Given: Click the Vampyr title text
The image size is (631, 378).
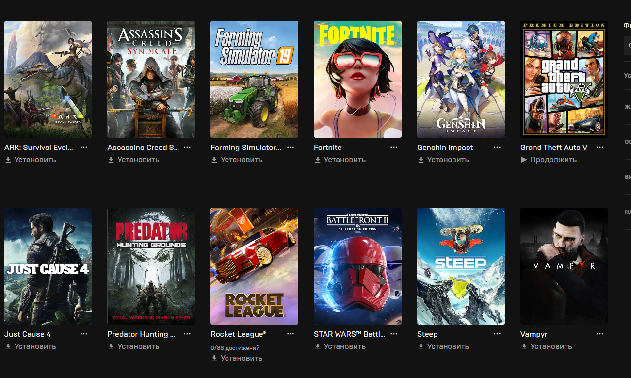Looking at the screenshot, I should point(534,334).
